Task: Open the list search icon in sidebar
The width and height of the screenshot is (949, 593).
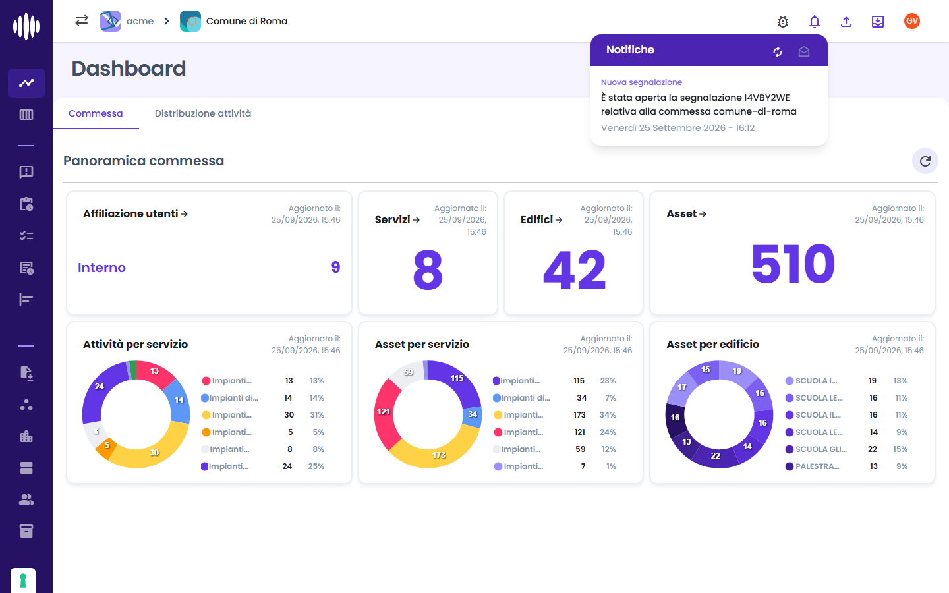Action: click(x=26, y=268)
